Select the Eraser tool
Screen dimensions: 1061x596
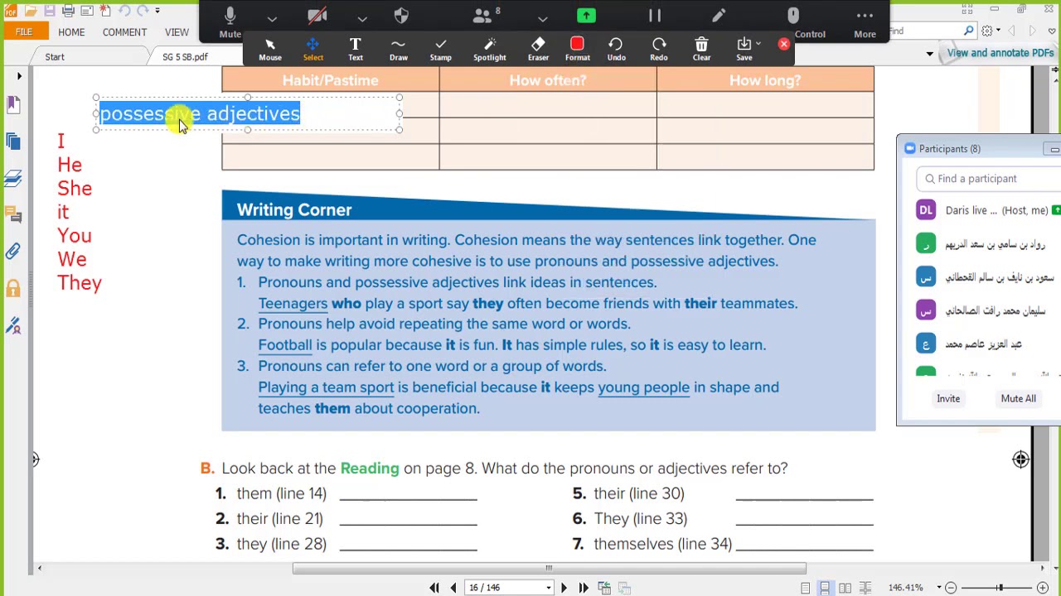[x=538, y=49]
